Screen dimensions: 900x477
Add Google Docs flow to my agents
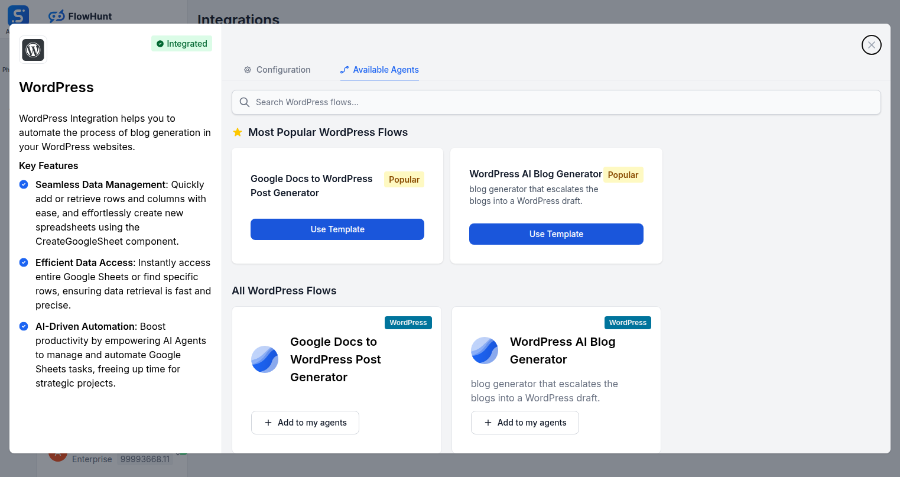point(305,423)
